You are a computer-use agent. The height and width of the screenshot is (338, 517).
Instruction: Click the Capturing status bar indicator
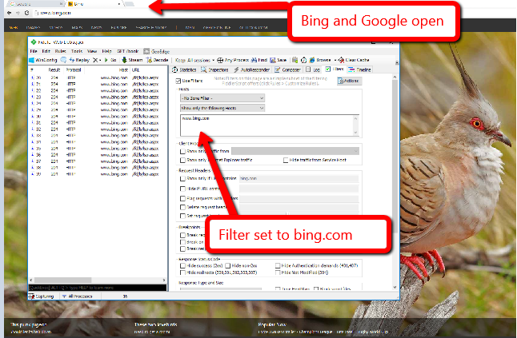tap(42, 296)
